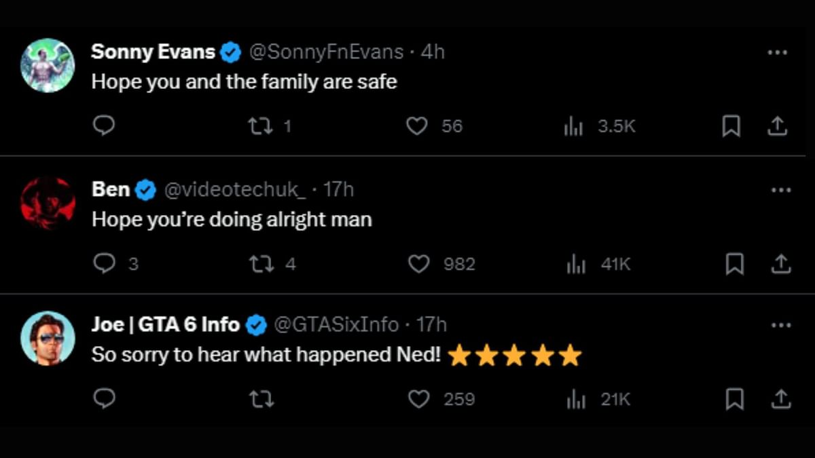Image resolution: width=815 pixels, height=458 pixels.
Task: Open @videotechuk_ profile handle
Action: pyautogui.click(x=234, y=189)
